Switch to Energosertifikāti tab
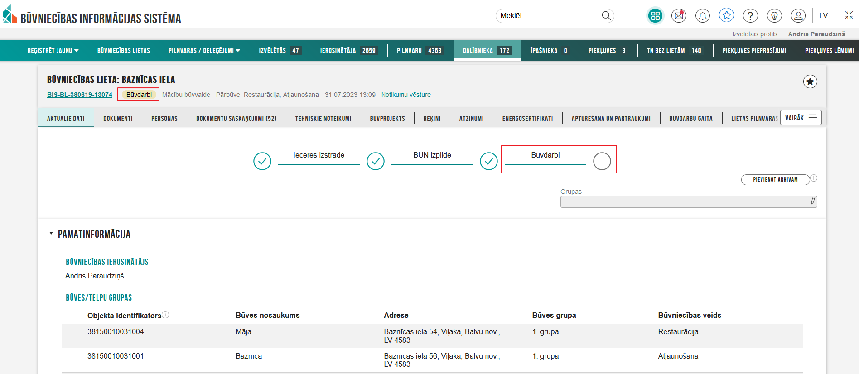859x374 pixels. tap(527, 118)
